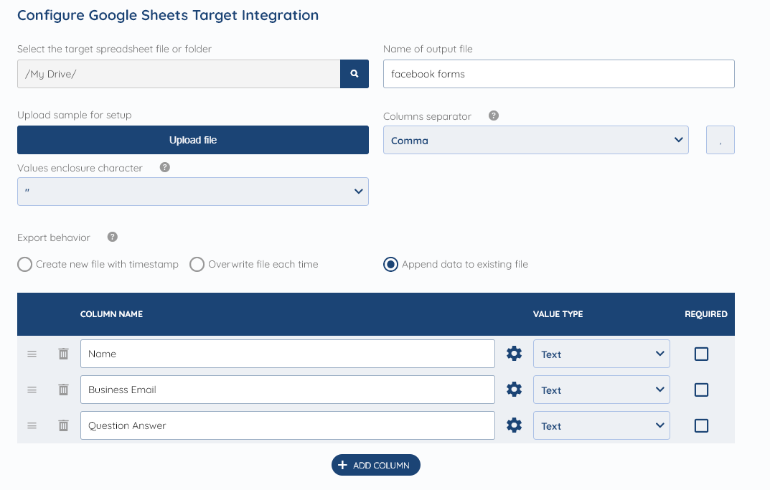Viewport: 770px width, 490px height.
Task: Click drag handle of Question Answer row
Action: [x=32, y=425]
